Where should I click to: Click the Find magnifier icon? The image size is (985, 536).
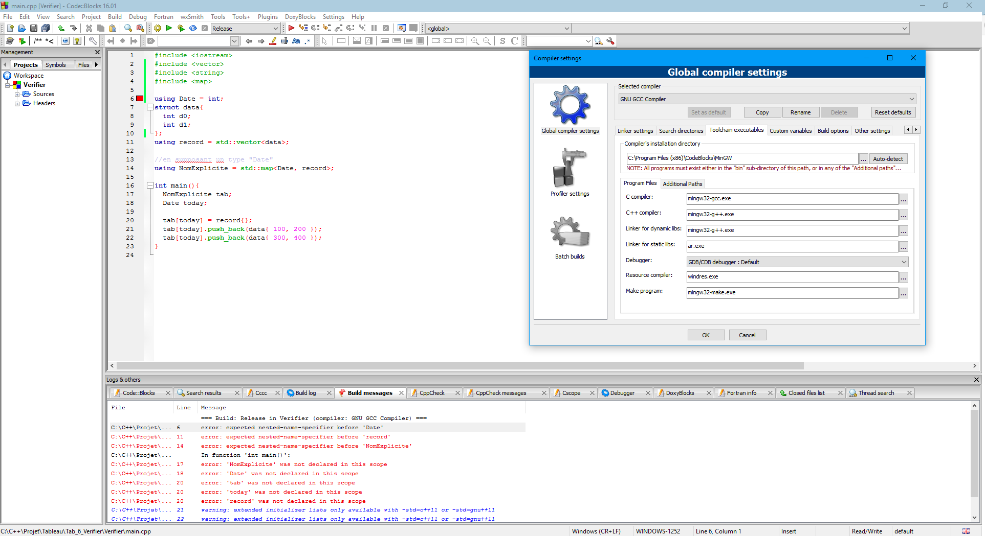[128, 28]
